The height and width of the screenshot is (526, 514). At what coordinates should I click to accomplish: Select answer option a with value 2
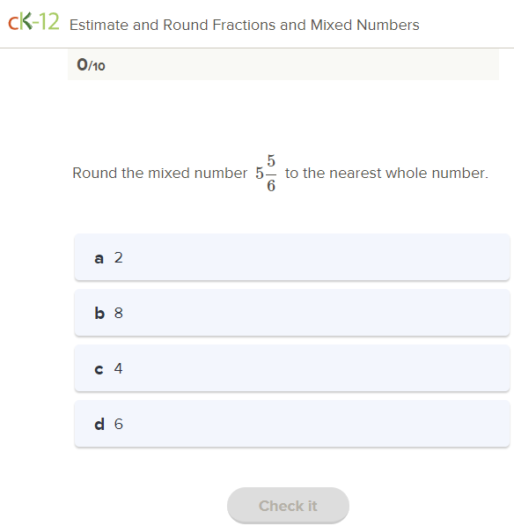[x=292, y=257]
